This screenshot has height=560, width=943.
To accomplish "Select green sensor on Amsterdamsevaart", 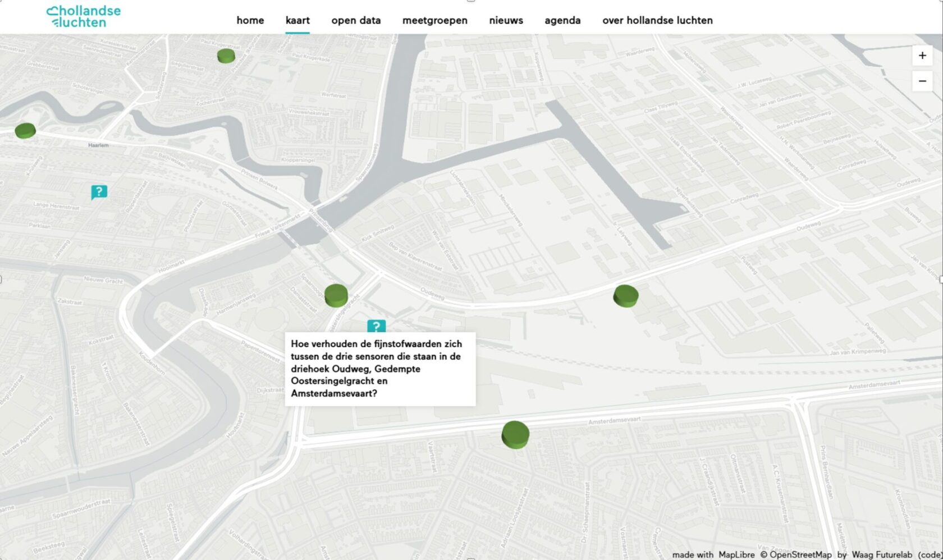I will click(515, 435).
